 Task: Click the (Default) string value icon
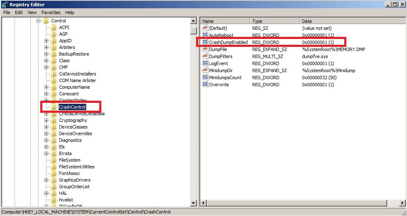[x=205, y=28]
